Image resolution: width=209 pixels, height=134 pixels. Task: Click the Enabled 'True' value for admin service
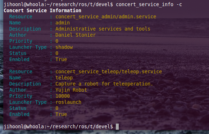coord(61,59)
